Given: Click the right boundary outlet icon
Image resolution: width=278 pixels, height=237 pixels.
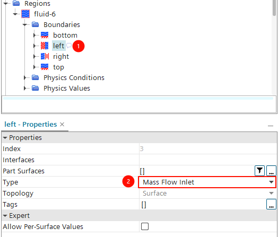Looking at the screenshot, I should coord(45,56).
